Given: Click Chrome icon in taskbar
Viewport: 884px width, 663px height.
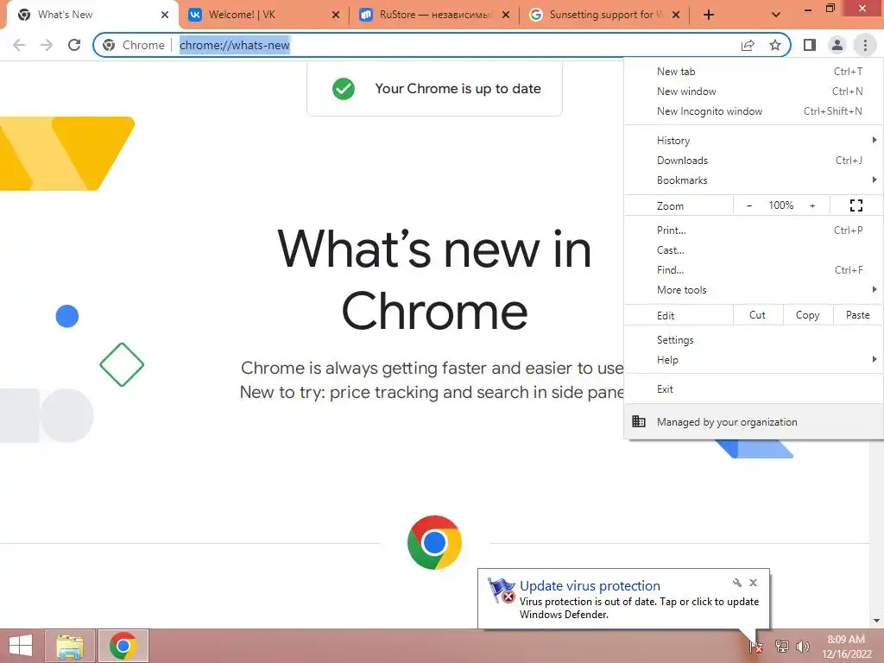Looking at the screenshot, I should [x=123, y=646].
